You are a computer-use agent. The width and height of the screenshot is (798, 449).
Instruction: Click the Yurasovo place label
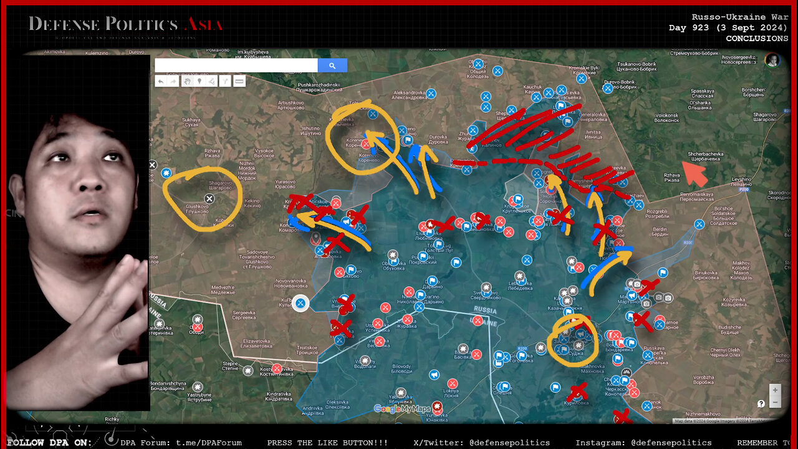coord(286,185)
